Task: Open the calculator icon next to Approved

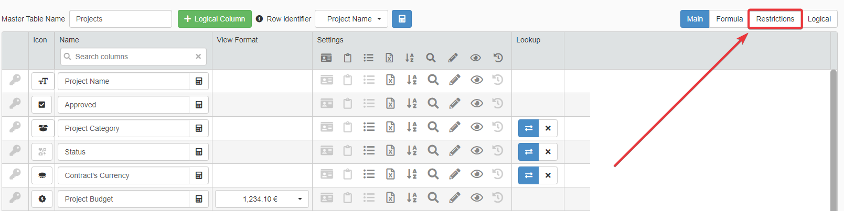Action: 199,105
